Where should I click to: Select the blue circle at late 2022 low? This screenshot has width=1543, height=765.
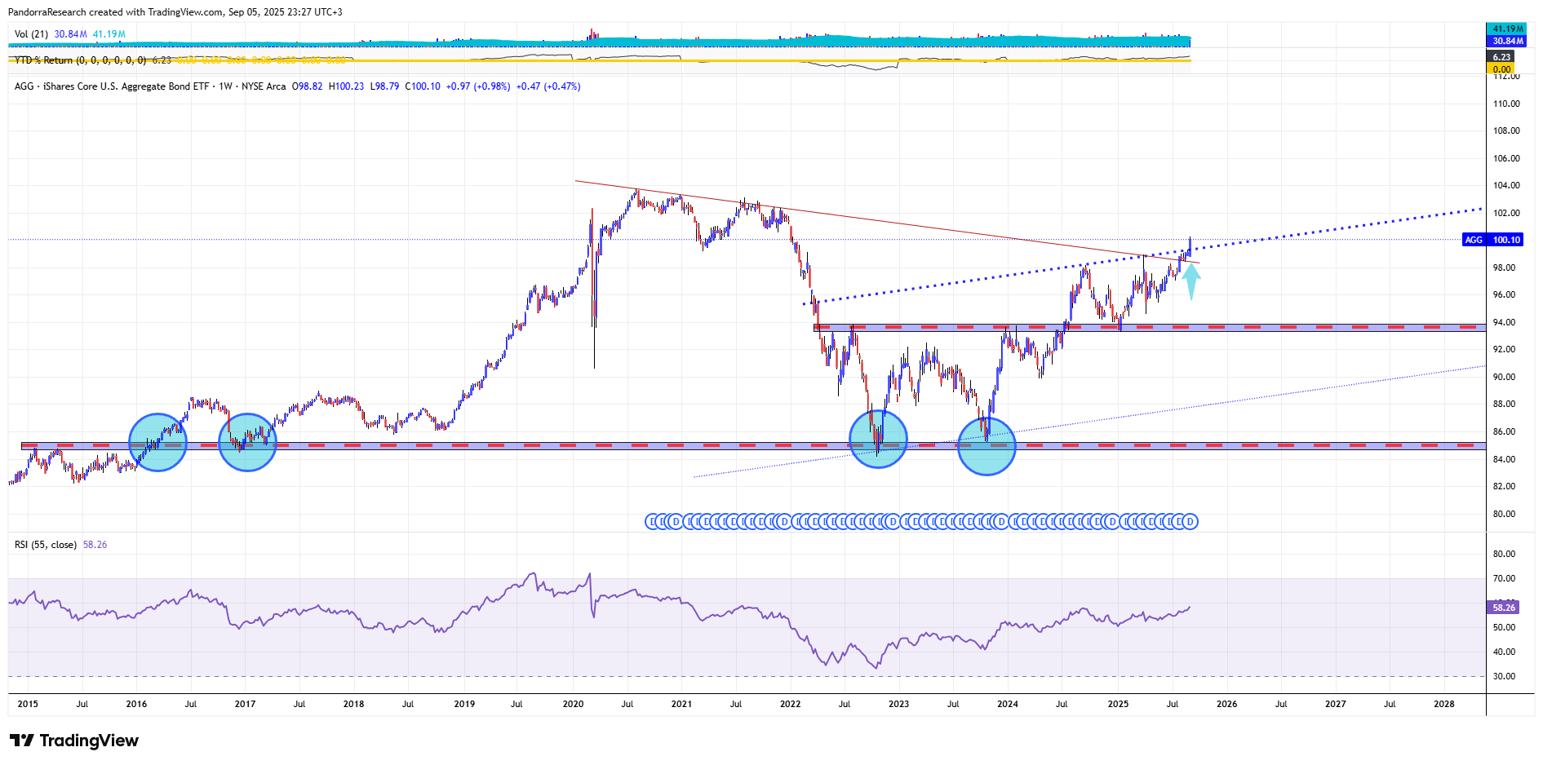click(878, 439)
